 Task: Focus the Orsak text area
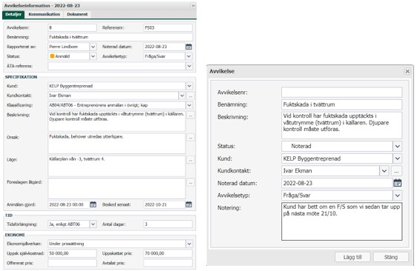(116, 144)
